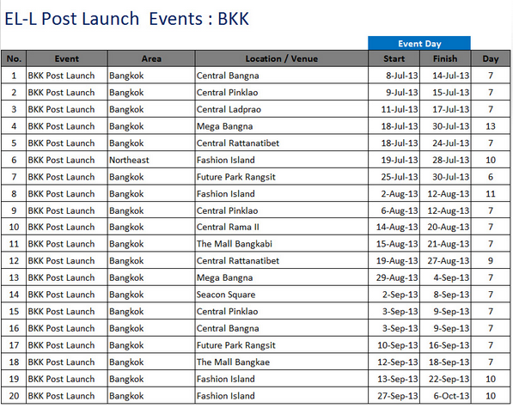Select start date '8-Jul-13'

(394, 76)
